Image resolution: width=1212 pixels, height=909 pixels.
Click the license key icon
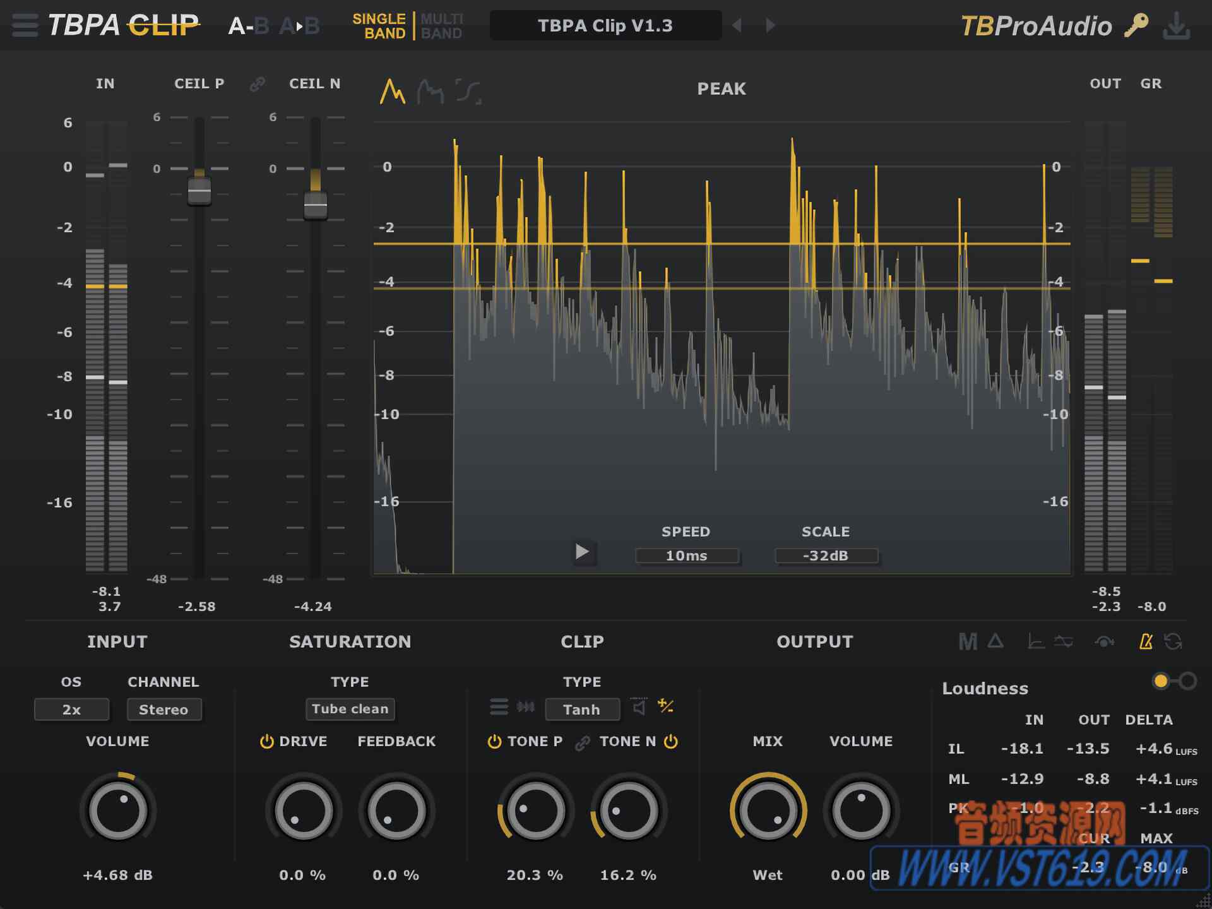coord(1136,25)
